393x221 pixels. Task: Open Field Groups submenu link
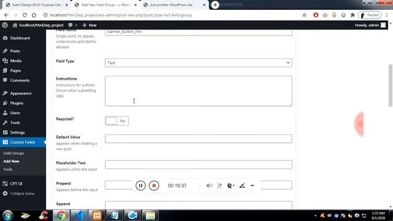tap(14, 153)
